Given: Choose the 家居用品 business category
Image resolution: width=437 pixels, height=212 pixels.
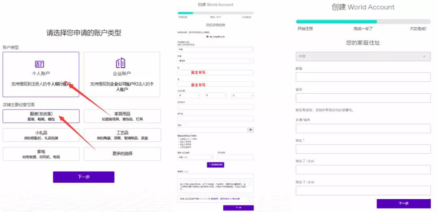Looking at the screenshot, I should [x=122, y=116].
